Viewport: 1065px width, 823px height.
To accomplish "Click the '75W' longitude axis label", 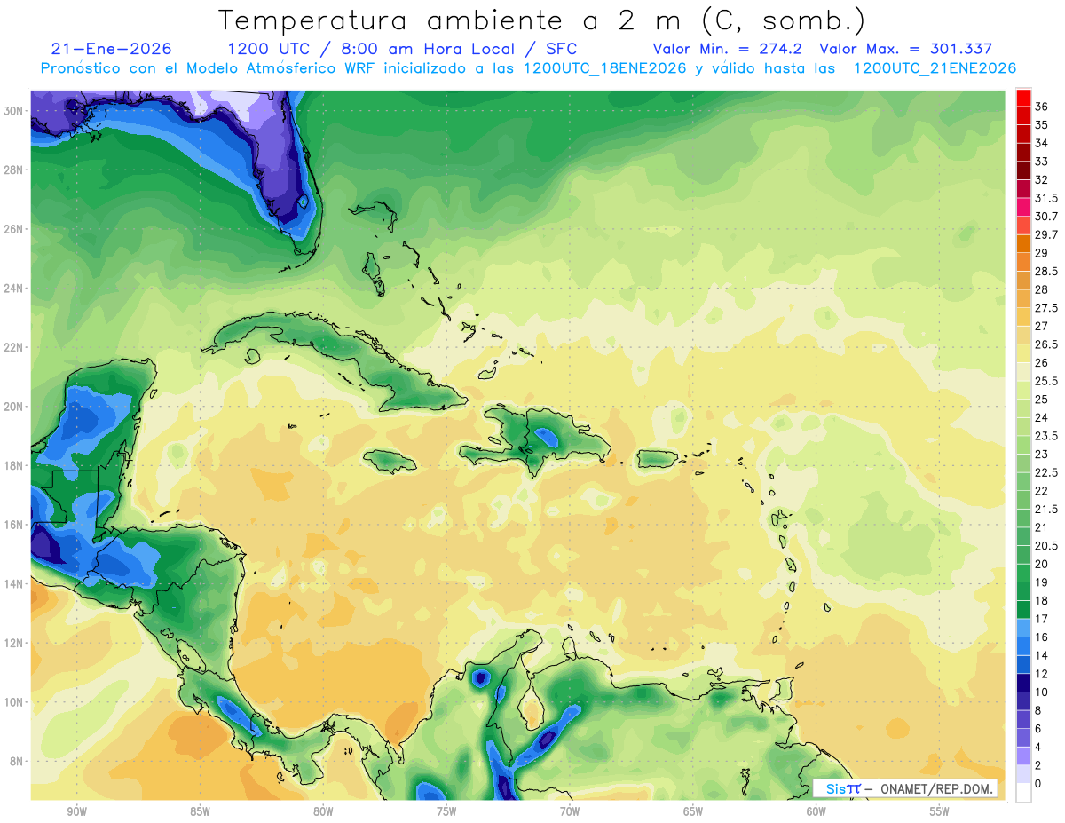I will pyautogui.click(x=446, y=811).
